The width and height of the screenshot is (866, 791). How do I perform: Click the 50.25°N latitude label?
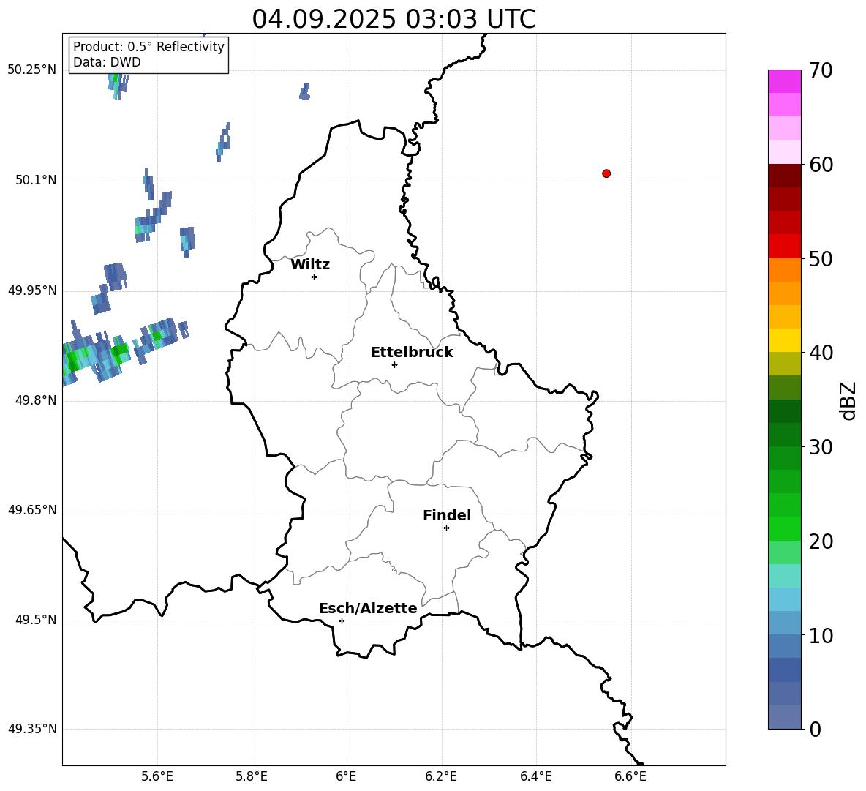point(32,70)
